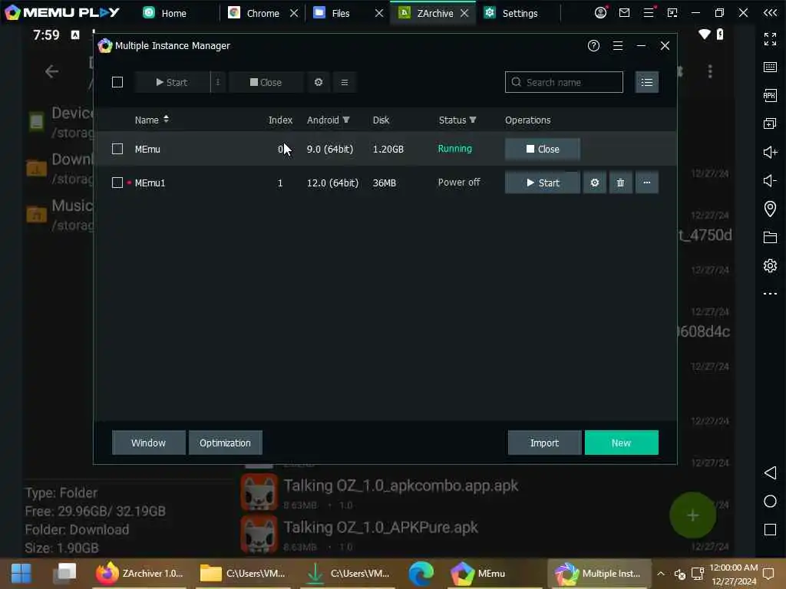Switch to the Home tab

[x=164, y=13]
